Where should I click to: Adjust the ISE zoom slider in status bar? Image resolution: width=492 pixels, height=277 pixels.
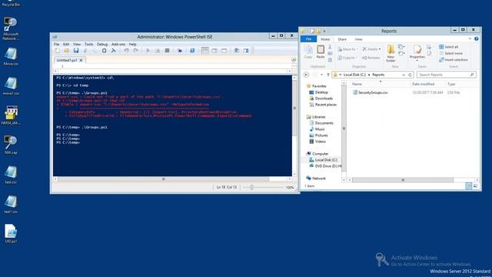click(251, 188)
